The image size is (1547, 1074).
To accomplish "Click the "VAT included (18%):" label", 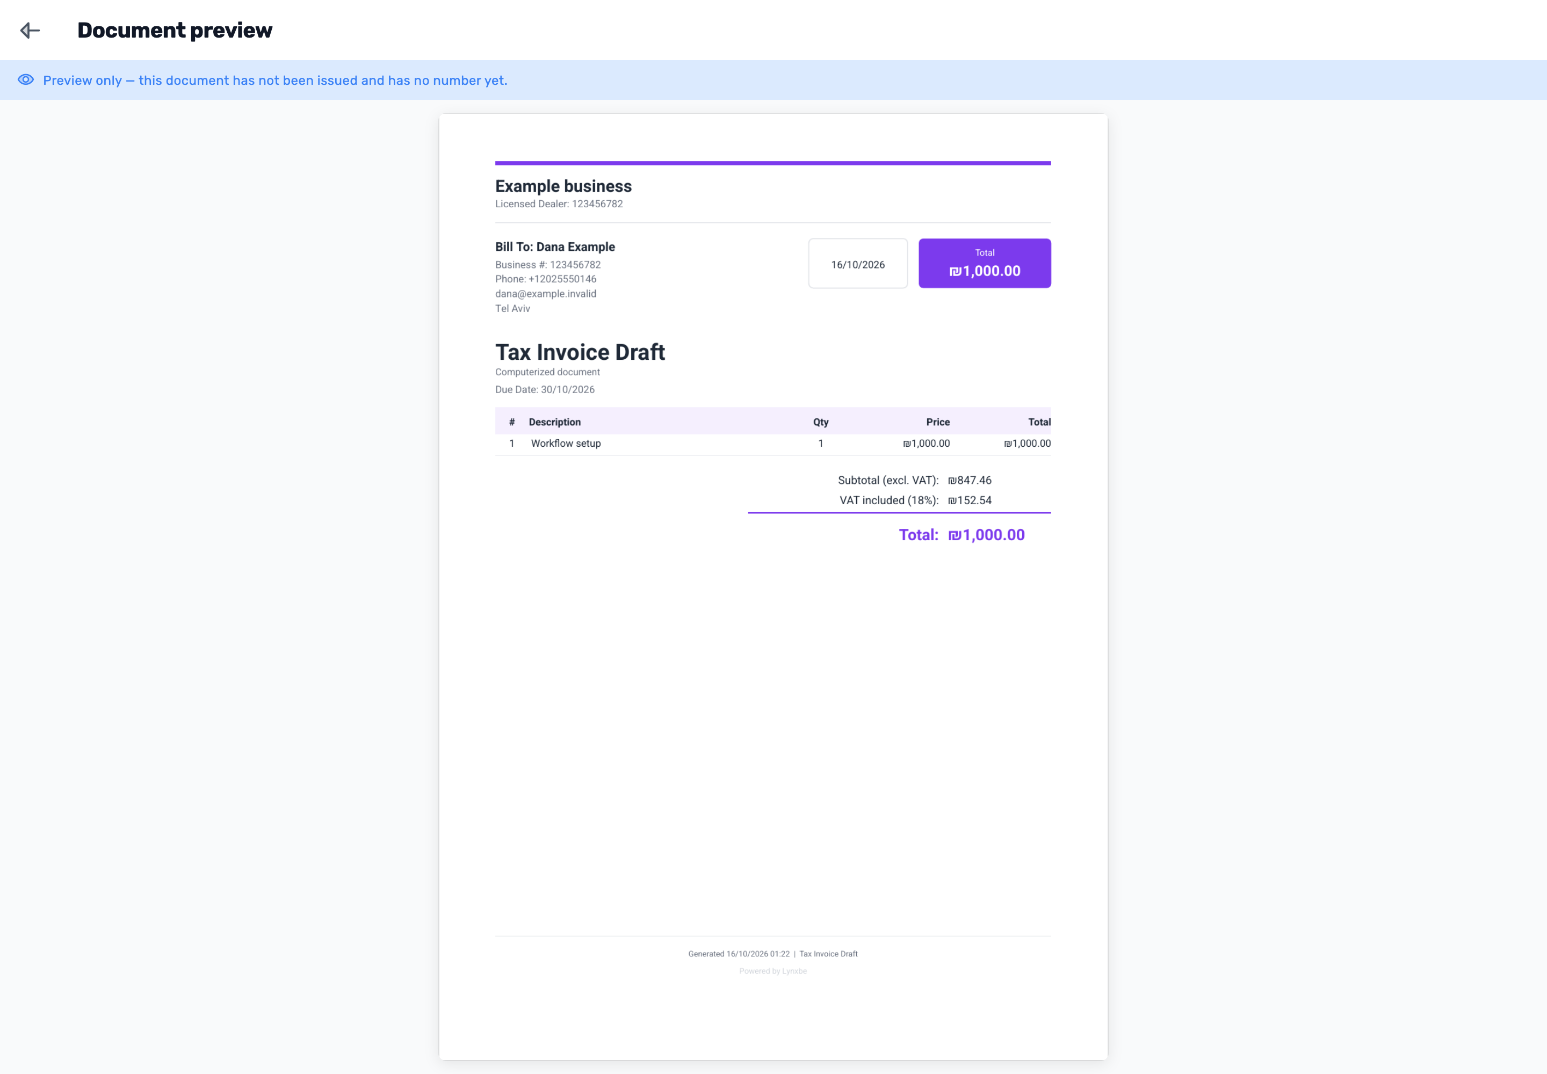I will [x=888, y=500].
